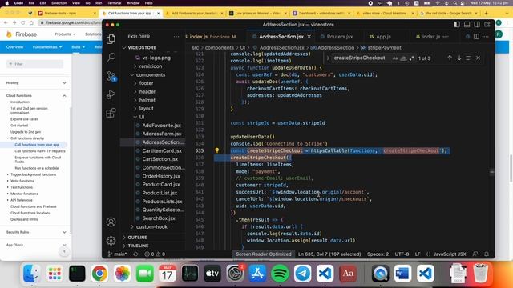This screenshot has width=513, height=288.
Task: Go to next find match arrow
Action: 459,58
